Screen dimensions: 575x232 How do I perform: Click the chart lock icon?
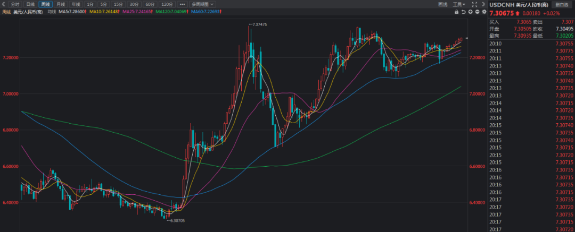457,12
